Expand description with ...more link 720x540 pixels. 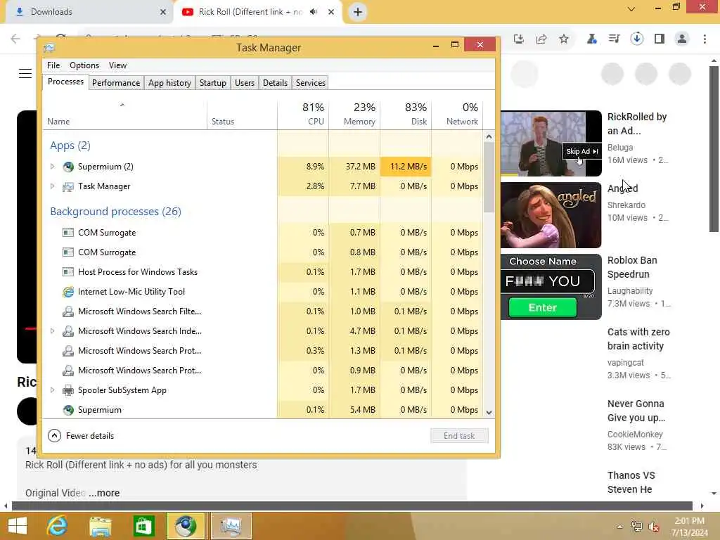pos(104,493)
